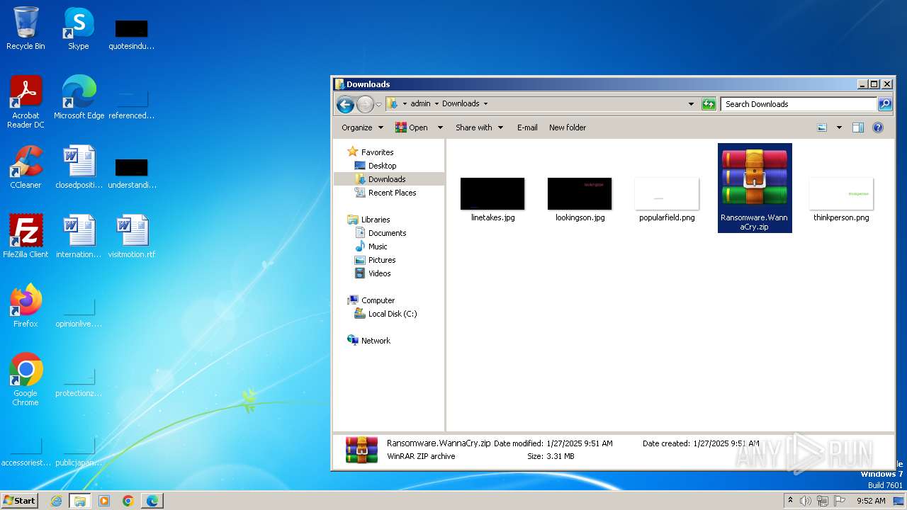
Task: Select protectionz... desktop file
Action: pyautogui.click(x=79, y=381)
